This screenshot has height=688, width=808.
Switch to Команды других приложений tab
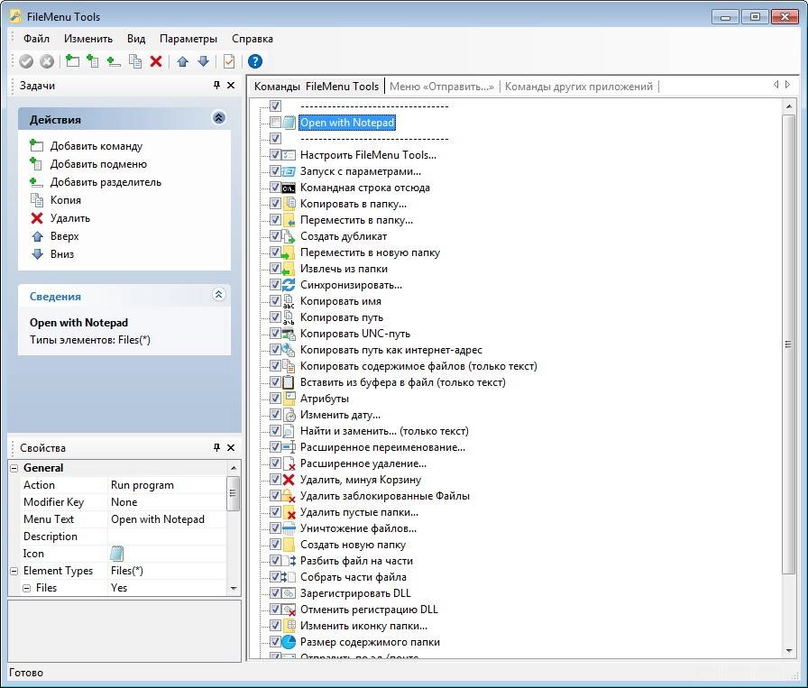pyautogui.click(x=579, y=86)
